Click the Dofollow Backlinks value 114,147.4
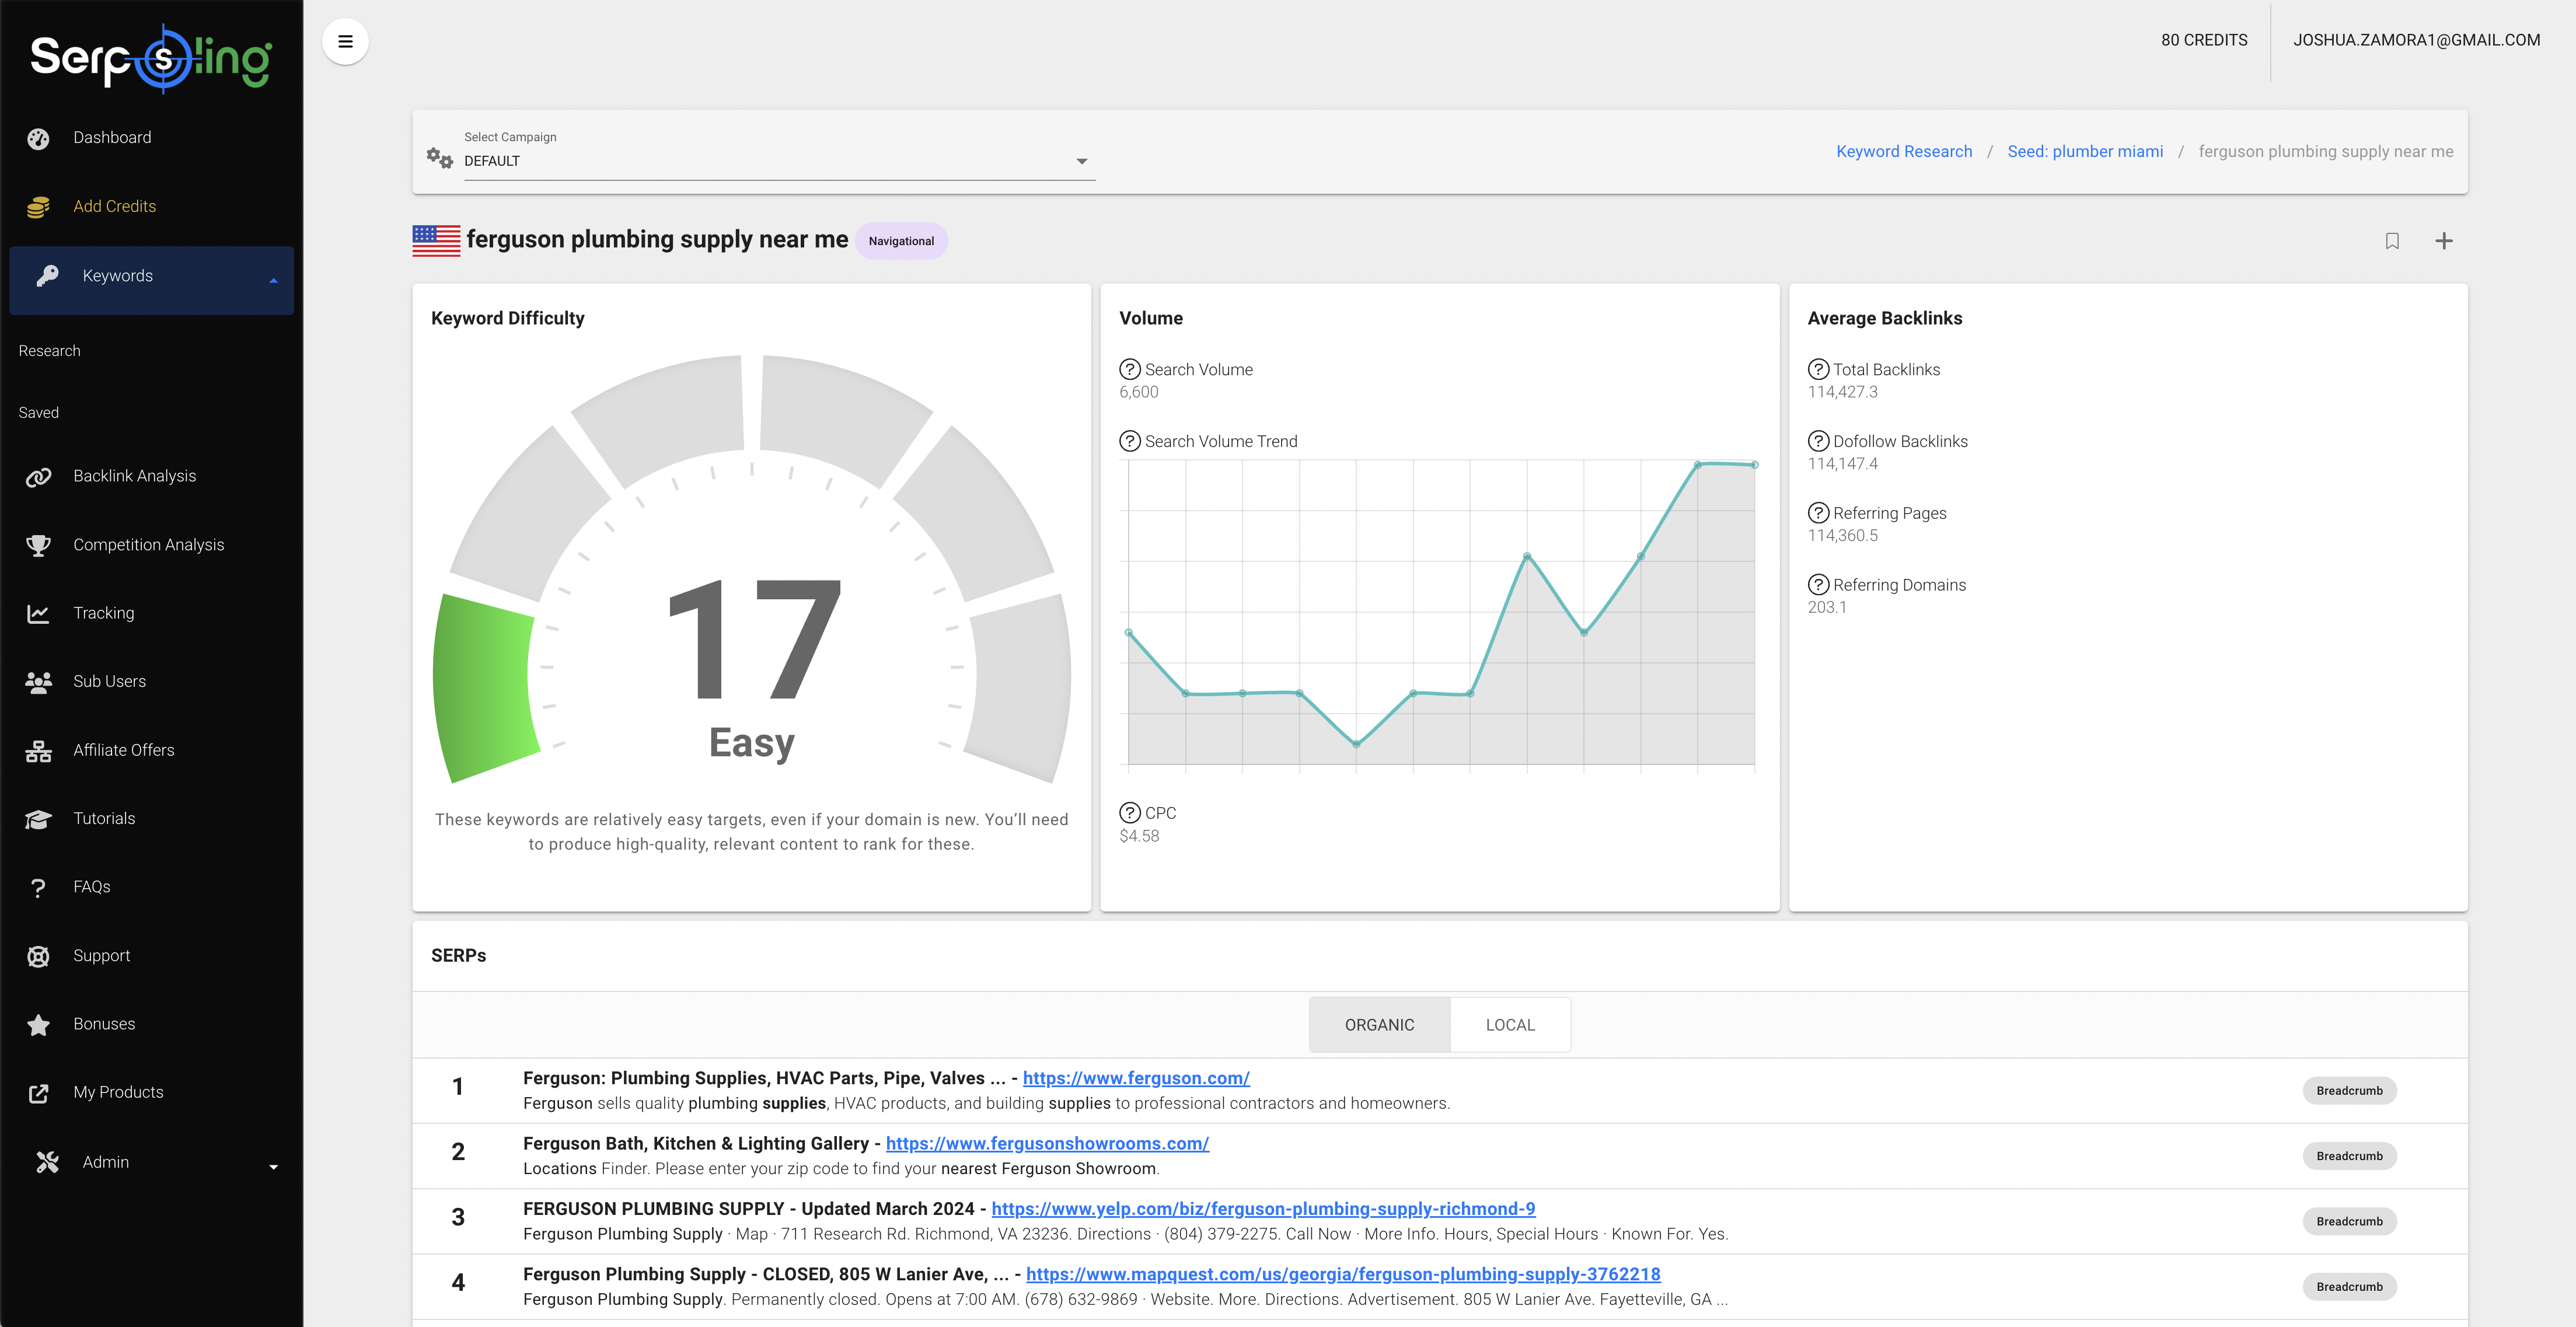The width and height of the screenshot is (2576, 1327). click(x=1842, y=464)
